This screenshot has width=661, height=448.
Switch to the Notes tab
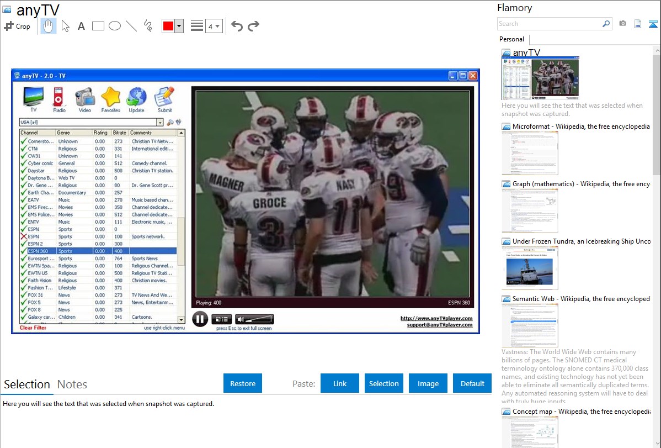[x=72, y=384]
